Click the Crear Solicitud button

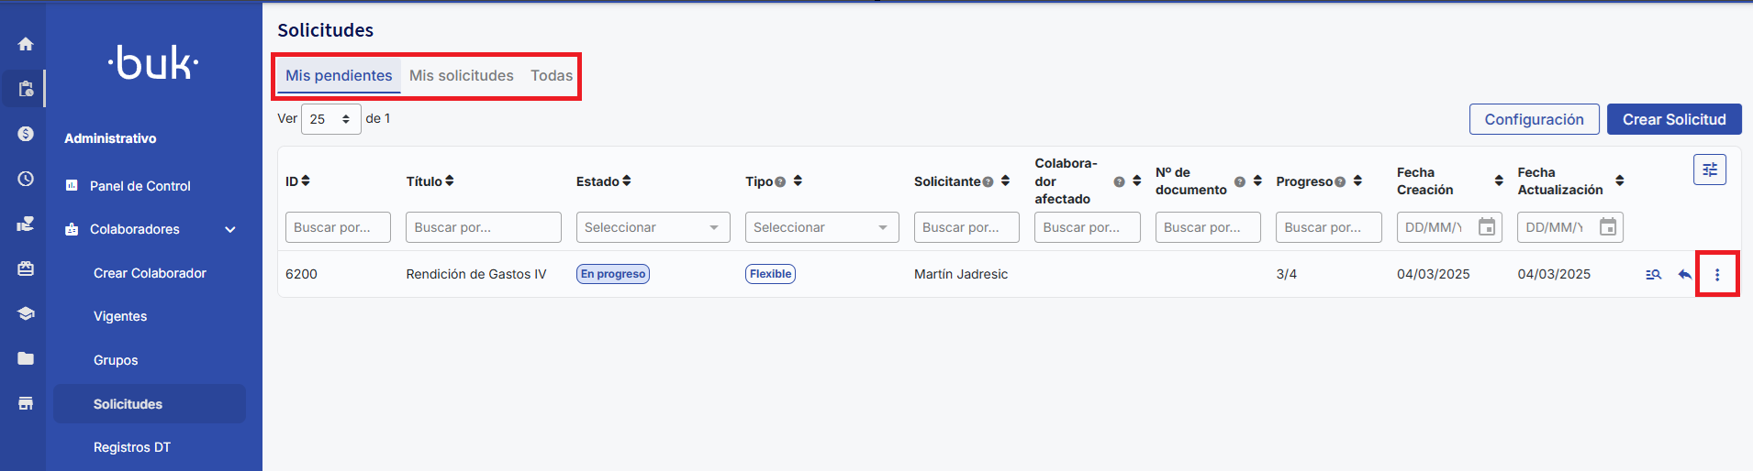pos(1673,119)
